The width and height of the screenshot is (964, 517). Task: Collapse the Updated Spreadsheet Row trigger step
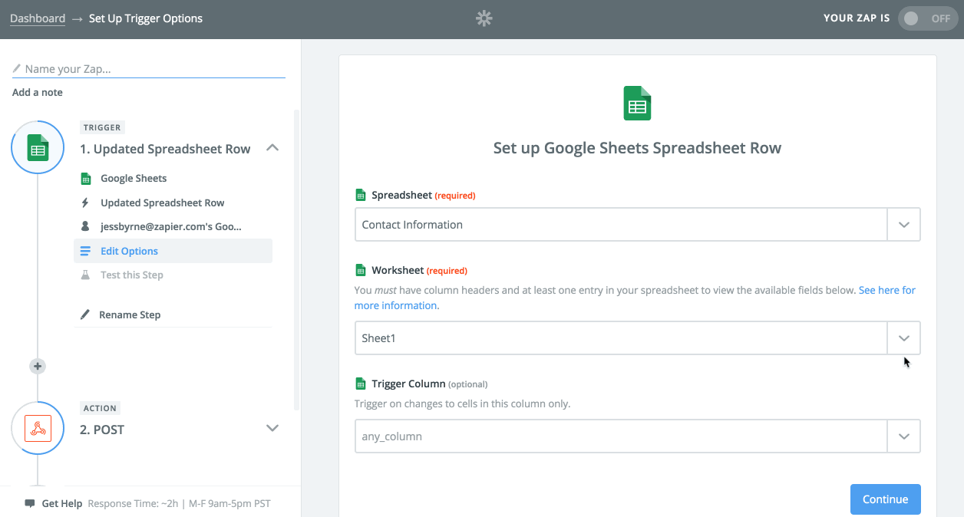point(272,148)
